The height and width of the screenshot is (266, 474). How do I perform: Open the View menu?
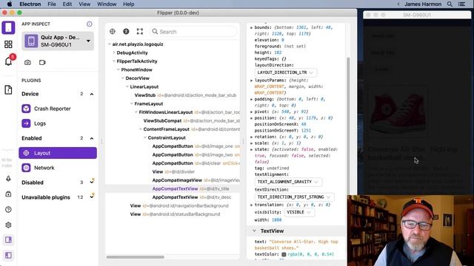(84, 4)
